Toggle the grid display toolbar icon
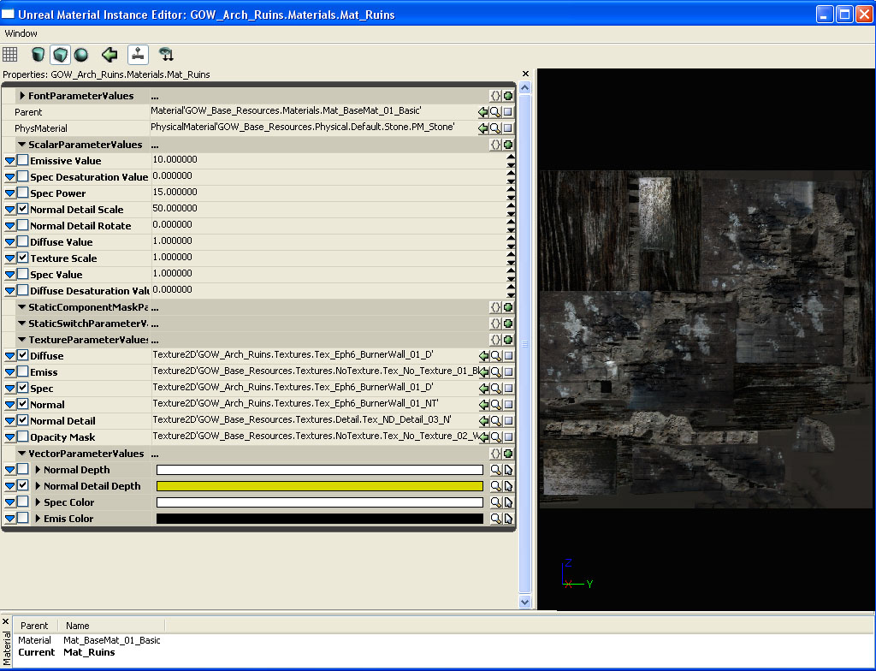This screenshot has height=671, width=876. pyautogui.click(x=10, y=54)
